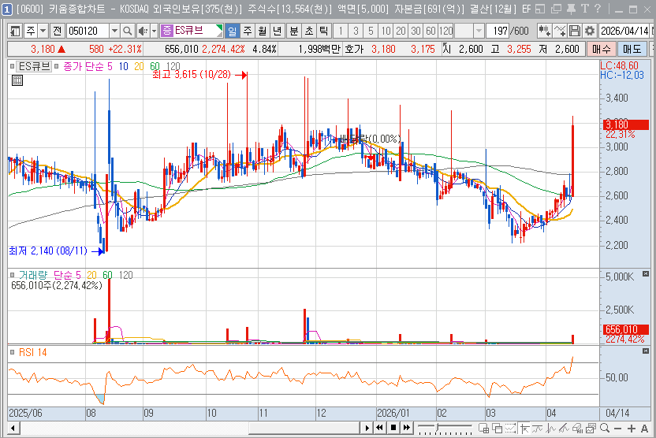Click the chart image window icon

591,428
